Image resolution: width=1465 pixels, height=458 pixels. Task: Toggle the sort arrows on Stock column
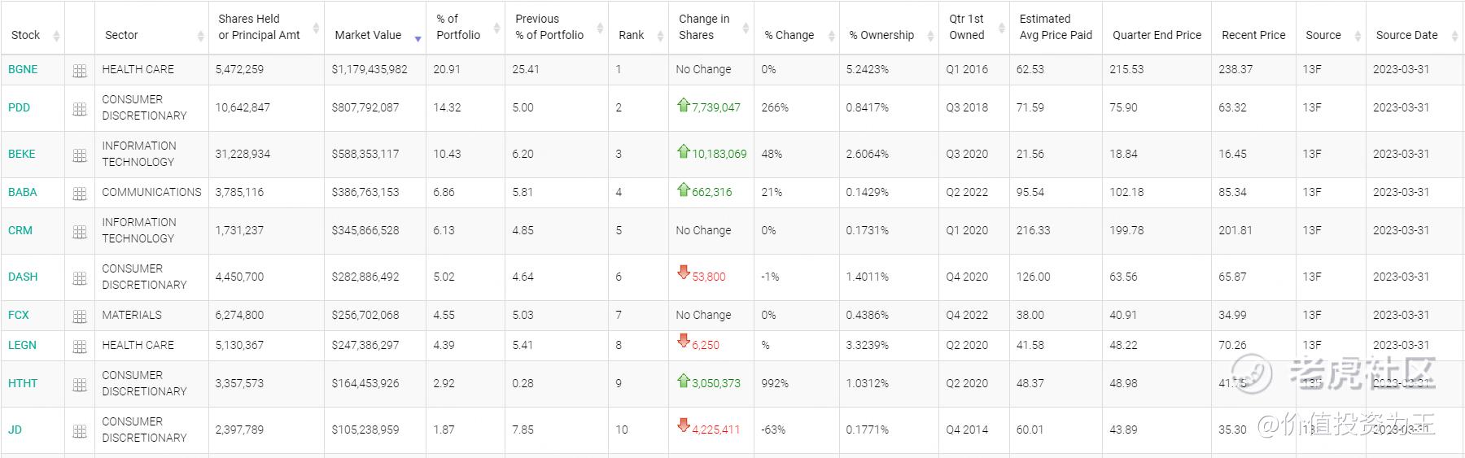56,36
